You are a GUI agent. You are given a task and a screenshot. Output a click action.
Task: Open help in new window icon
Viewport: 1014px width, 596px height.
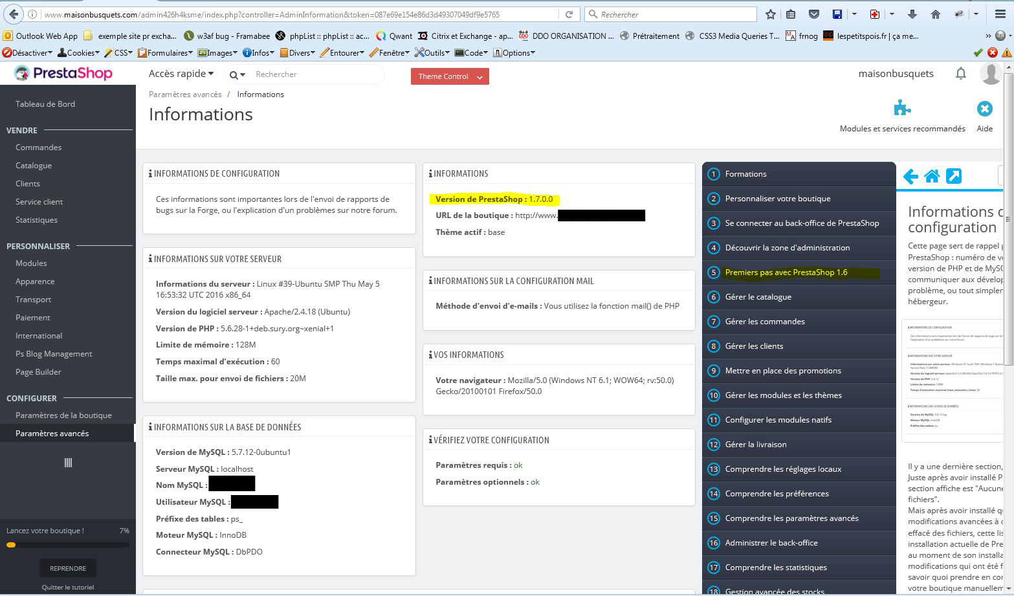954,176
